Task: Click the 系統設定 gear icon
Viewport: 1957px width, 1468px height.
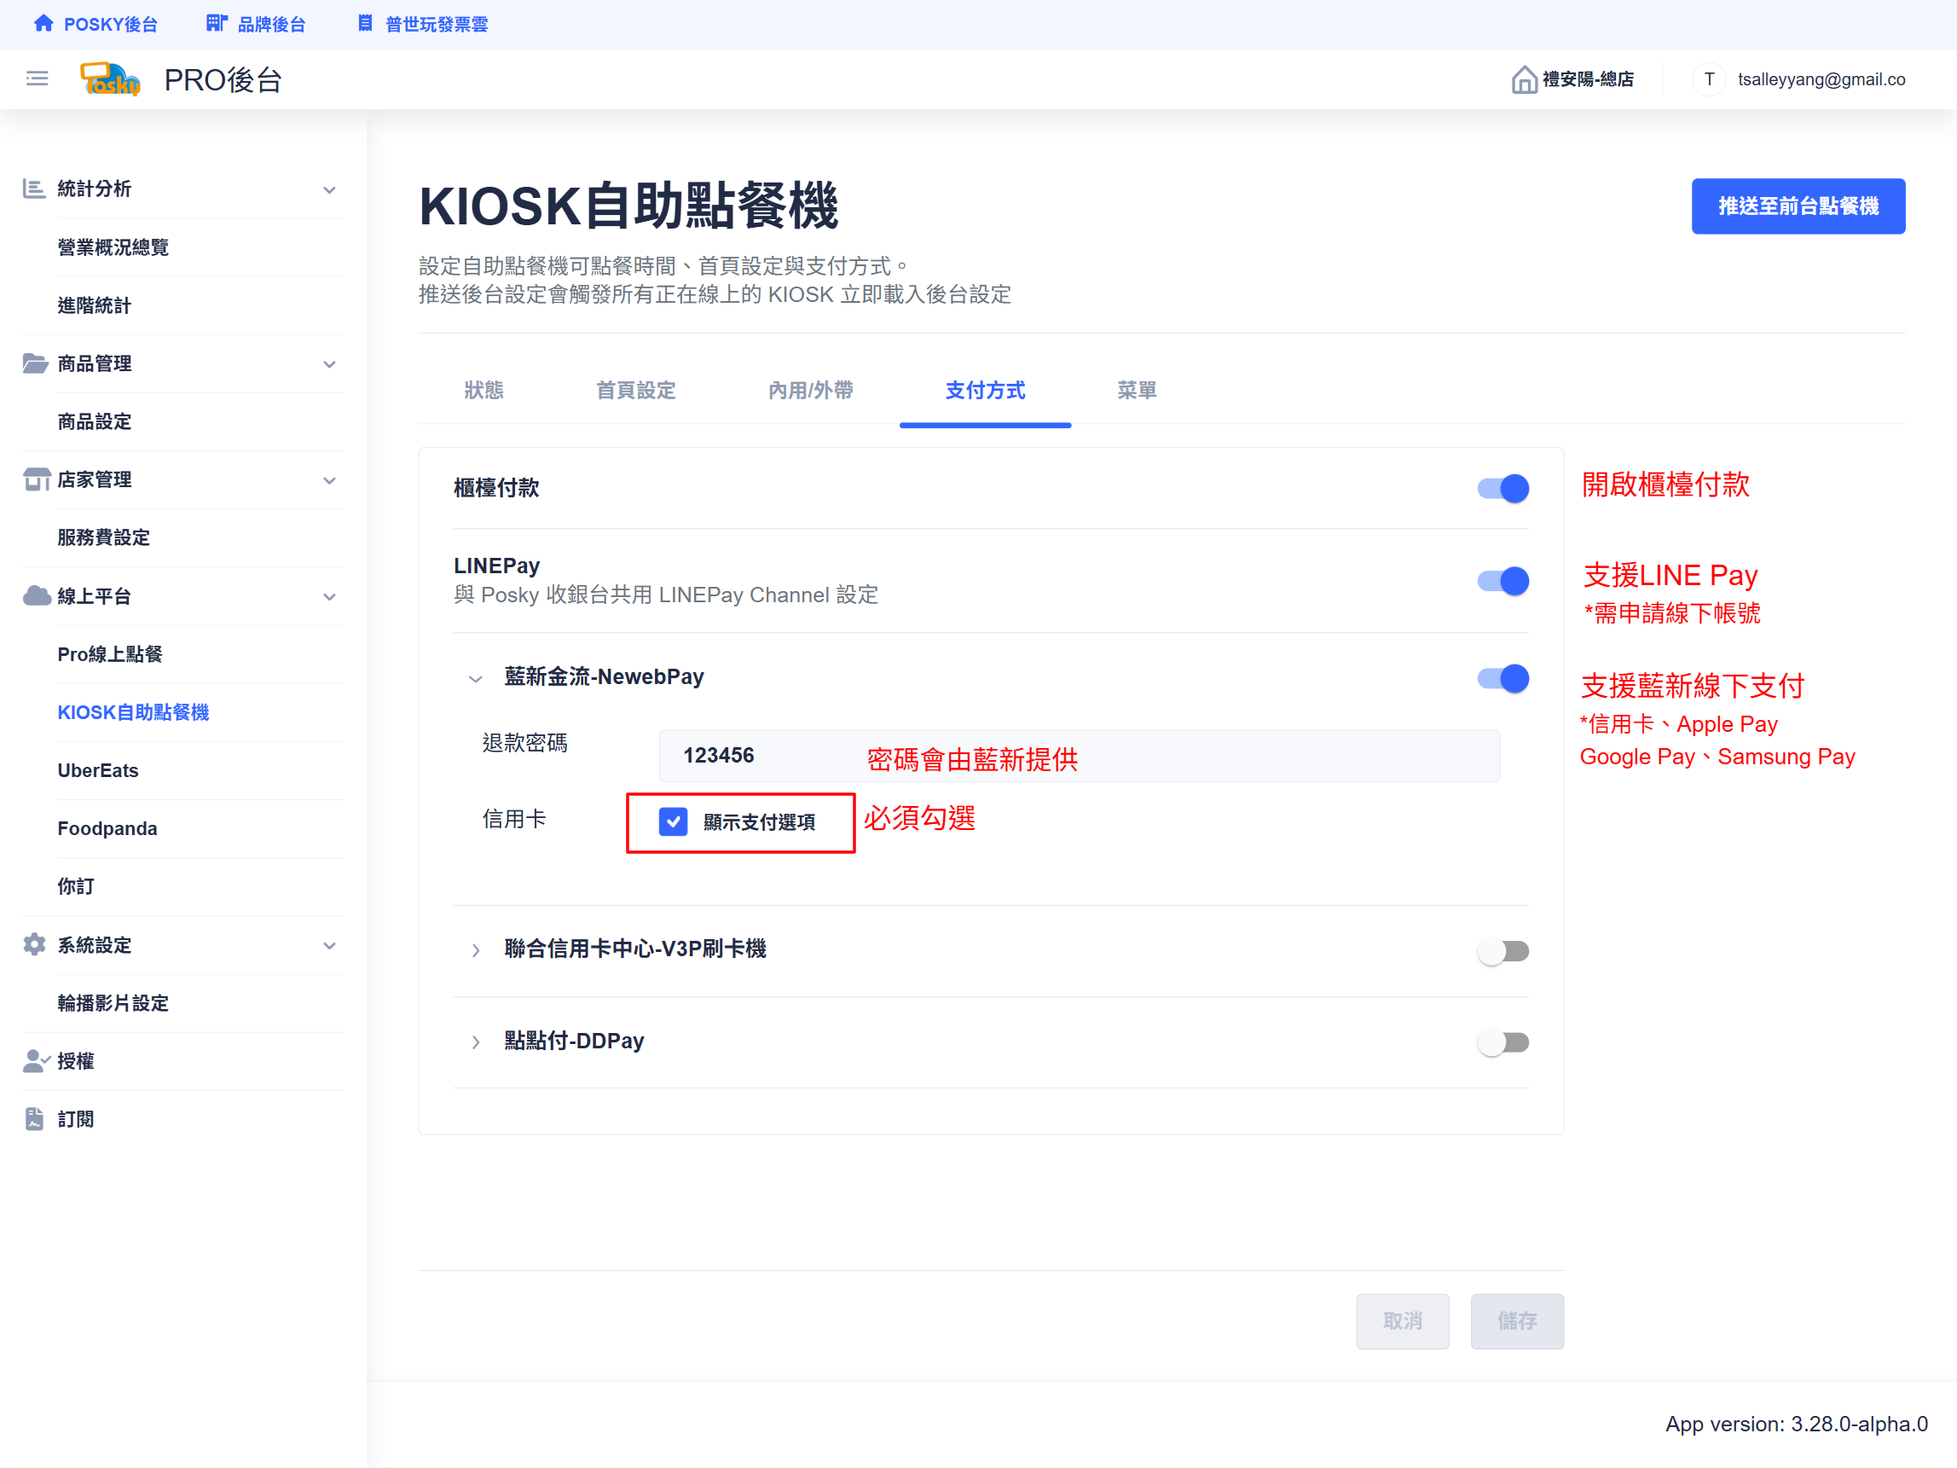Action: click(34, 944)
